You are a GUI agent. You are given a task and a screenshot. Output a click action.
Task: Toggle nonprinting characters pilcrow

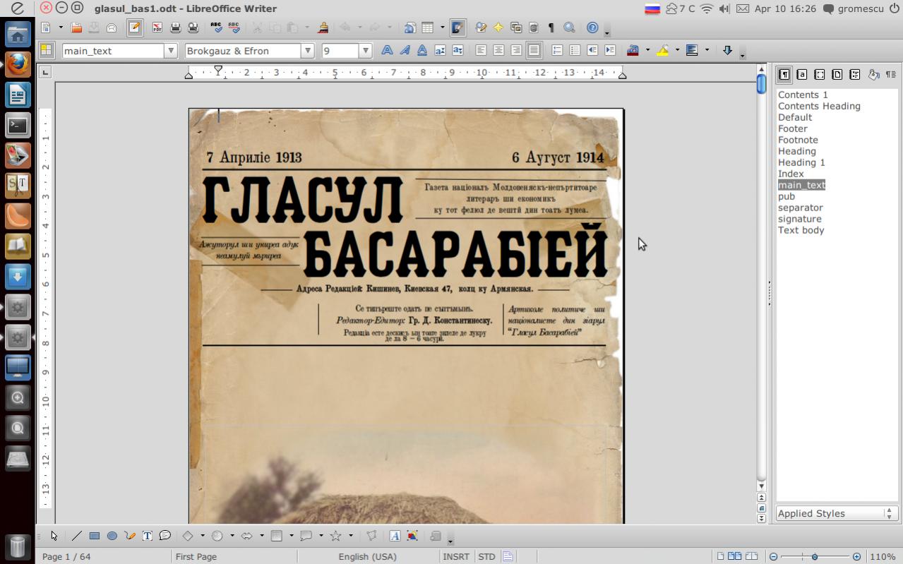coord(551,28)
